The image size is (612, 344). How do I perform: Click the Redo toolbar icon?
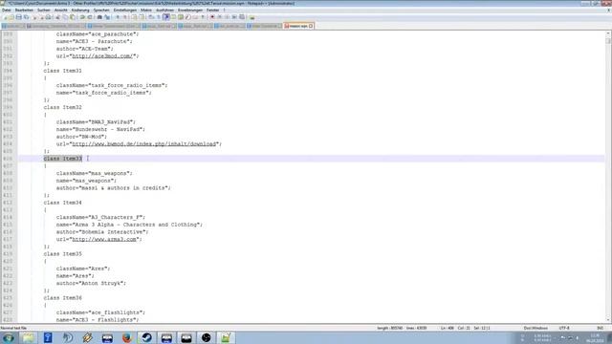coord(89,17)
